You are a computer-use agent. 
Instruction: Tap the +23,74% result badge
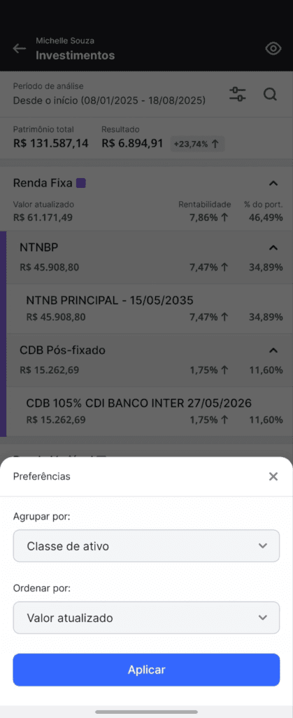(197, 144)
